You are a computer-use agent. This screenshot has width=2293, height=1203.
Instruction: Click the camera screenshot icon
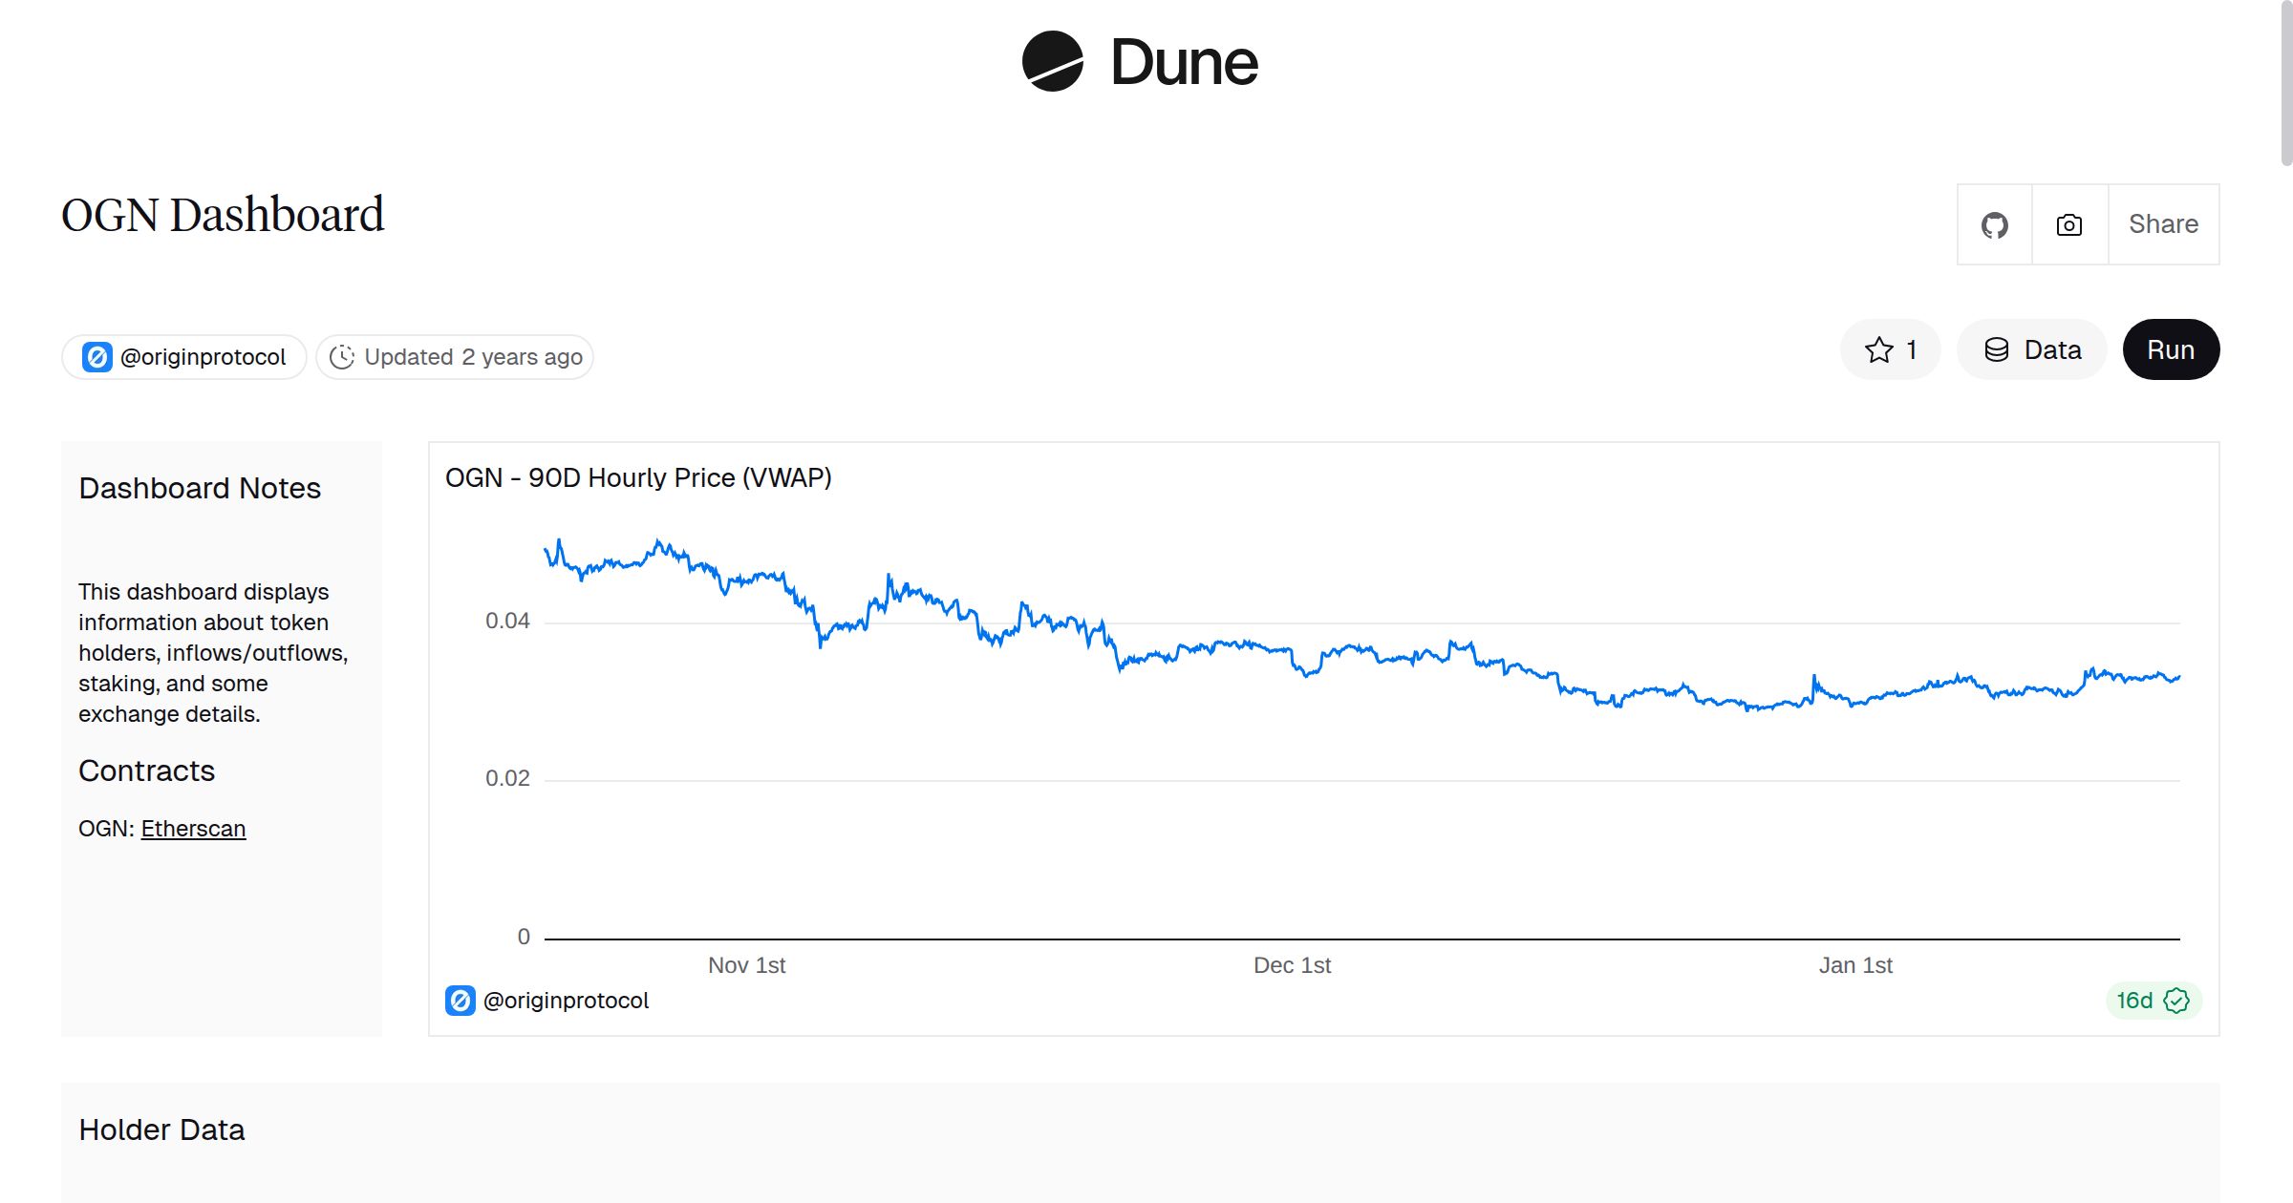tap(2068, 223)
